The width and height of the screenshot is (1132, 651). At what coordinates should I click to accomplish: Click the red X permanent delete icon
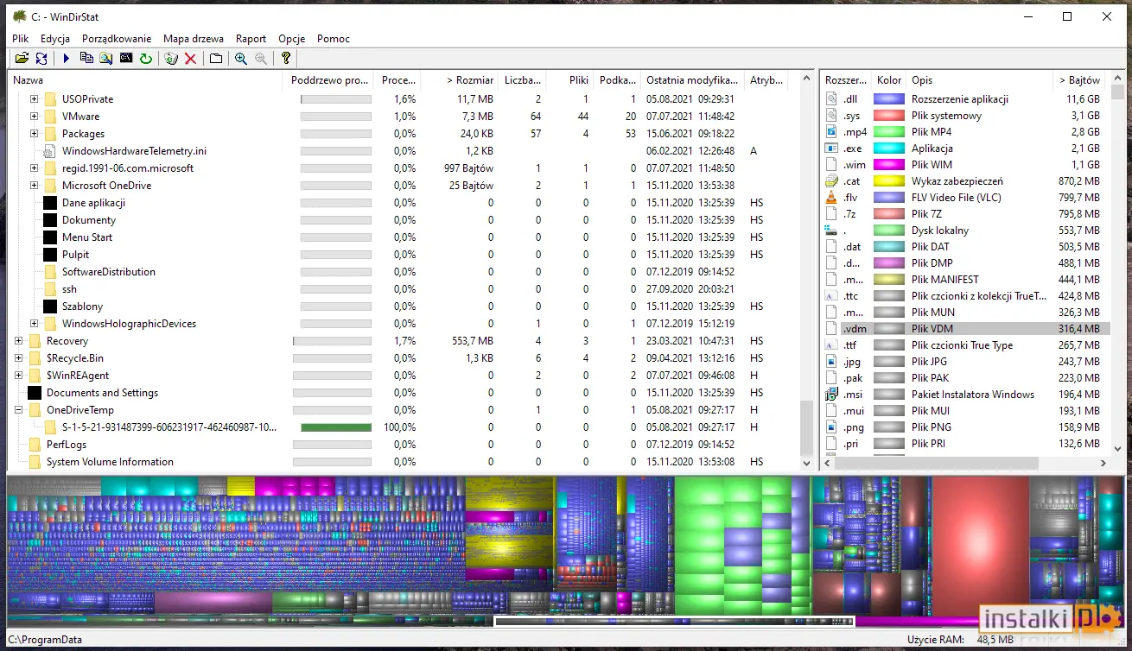pyautogui.click(x=191, y=58)
